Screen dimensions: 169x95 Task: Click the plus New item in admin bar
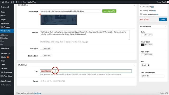click(x=24, y=2)
